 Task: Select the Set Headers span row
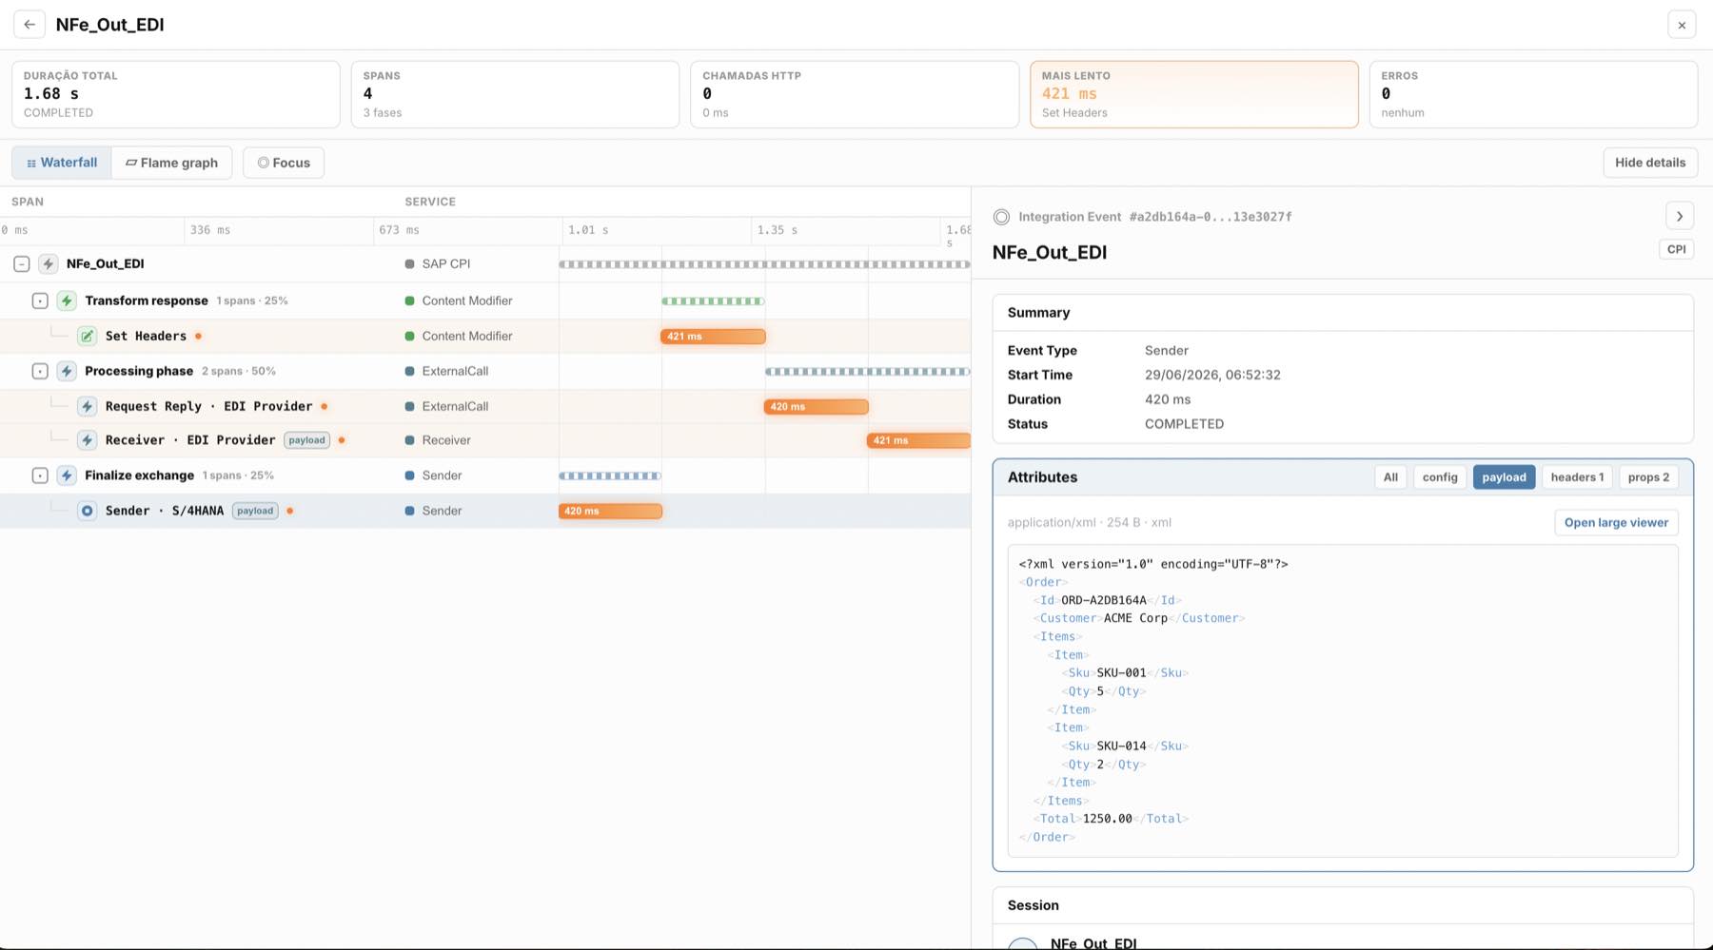pos(485,336)
